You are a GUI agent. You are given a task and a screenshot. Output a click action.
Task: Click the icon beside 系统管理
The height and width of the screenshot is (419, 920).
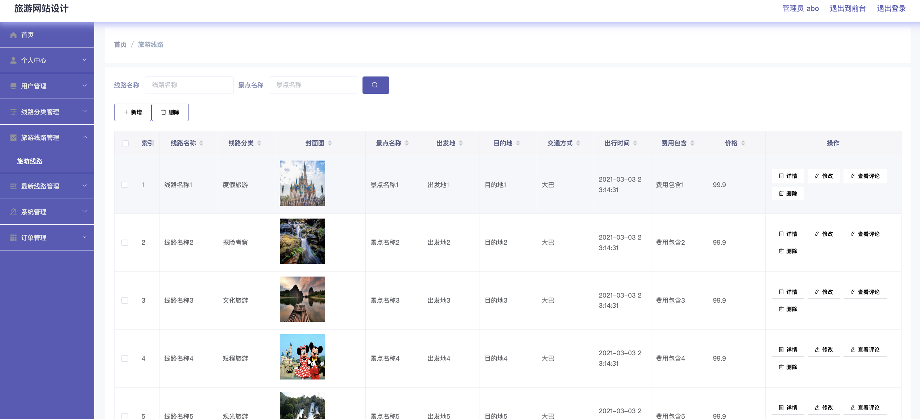[13, 212]
